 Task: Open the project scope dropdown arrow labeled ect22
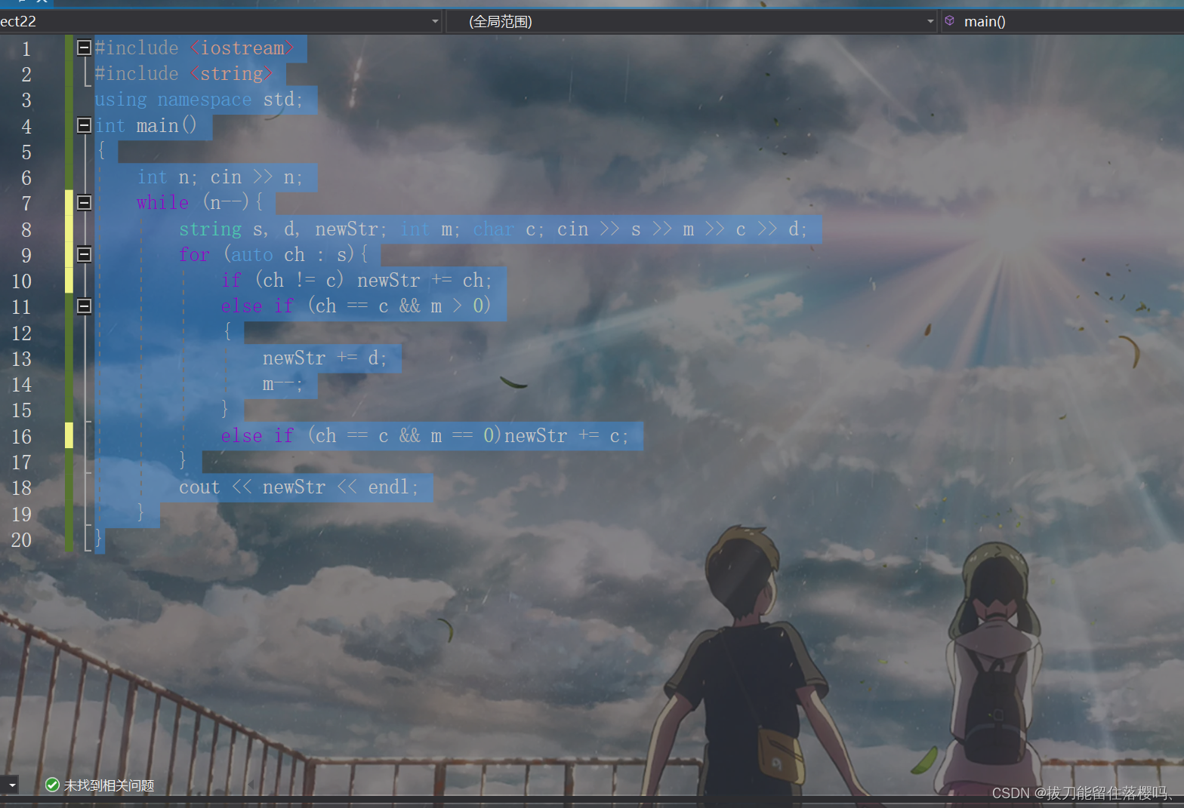coord(435,21)
